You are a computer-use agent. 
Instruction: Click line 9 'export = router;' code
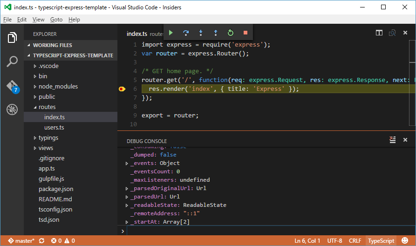coord(170,116)
